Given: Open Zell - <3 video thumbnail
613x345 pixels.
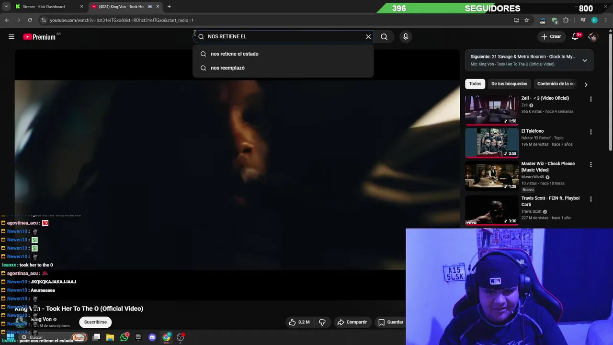Looking at the screenshot, I should coord(491,110).
